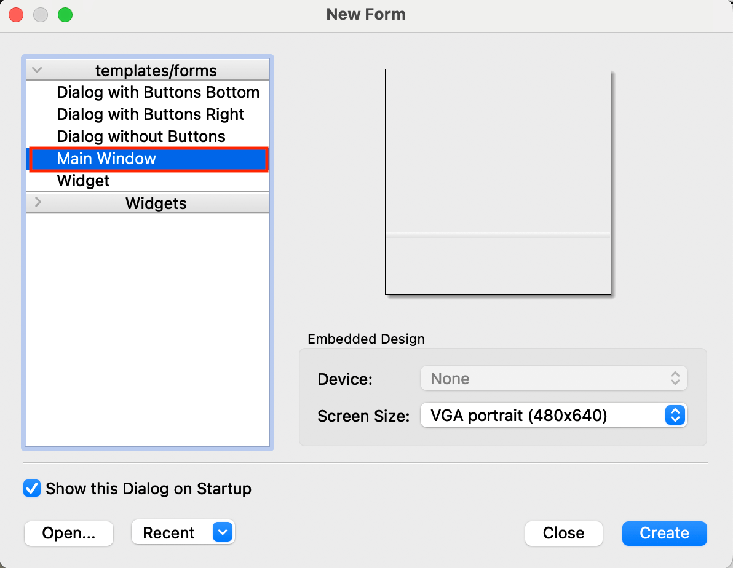Click the Open... button
The image size is (733, 568).
[69, 533]
